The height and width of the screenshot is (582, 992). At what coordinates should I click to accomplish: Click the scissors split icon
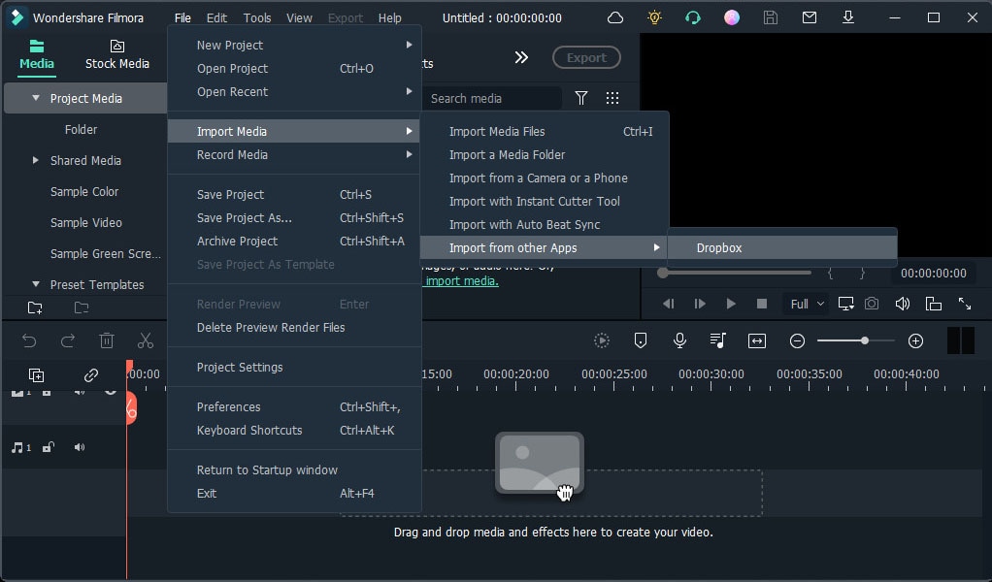[146, 340]
